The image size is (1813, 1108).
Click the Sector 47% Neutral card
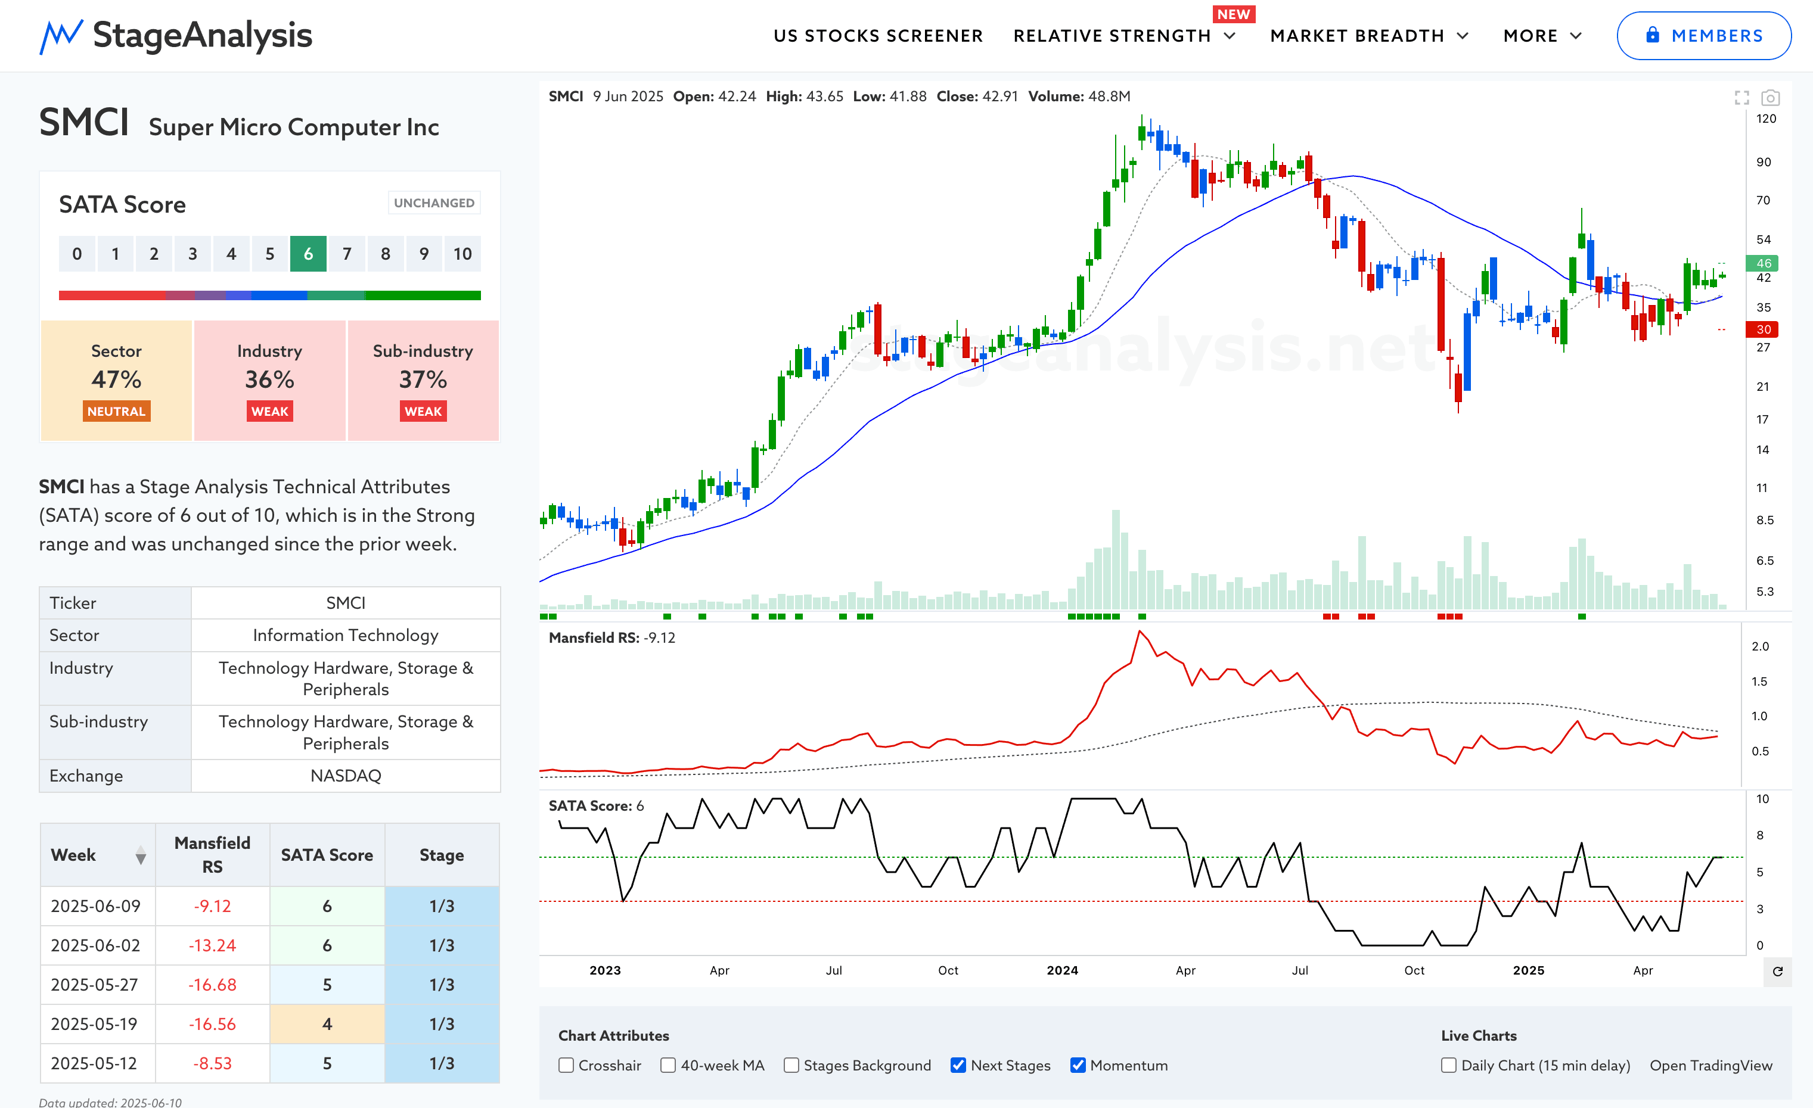click(116, 380)
